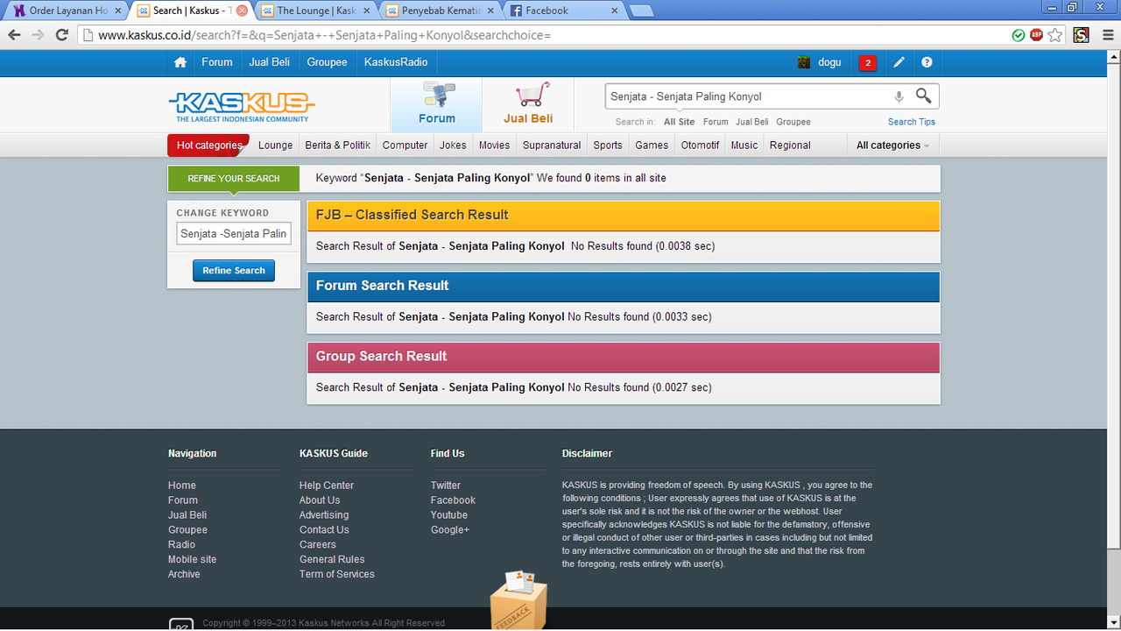Screen dimensions: 1121x631
Task: Click KaskusRadio in the blue top bar
Action: 396,62
